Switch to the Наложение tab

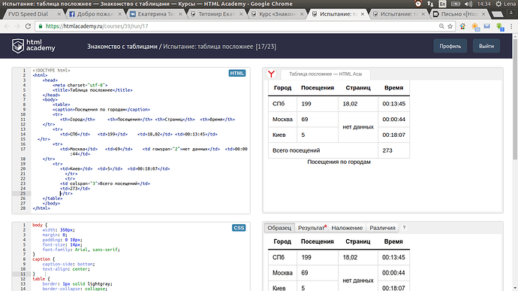347,228
